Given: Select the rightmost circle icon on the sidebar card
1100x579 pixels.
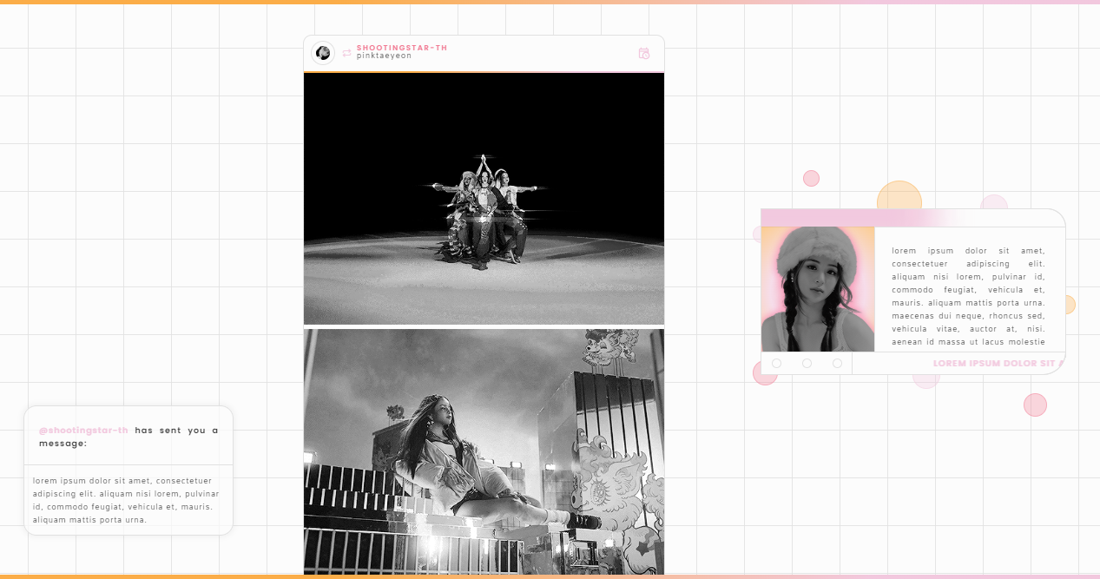Looking at the screenshot, I should [x=838, y=363].
